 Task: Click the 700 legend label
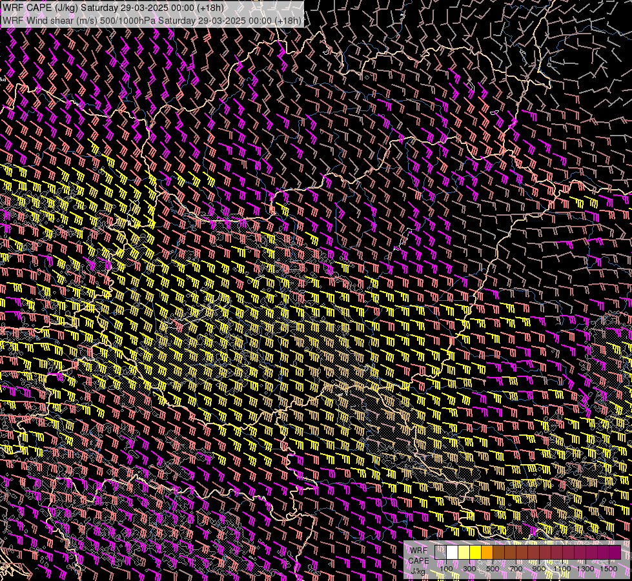pyautogui.click(x=516, y=569)
